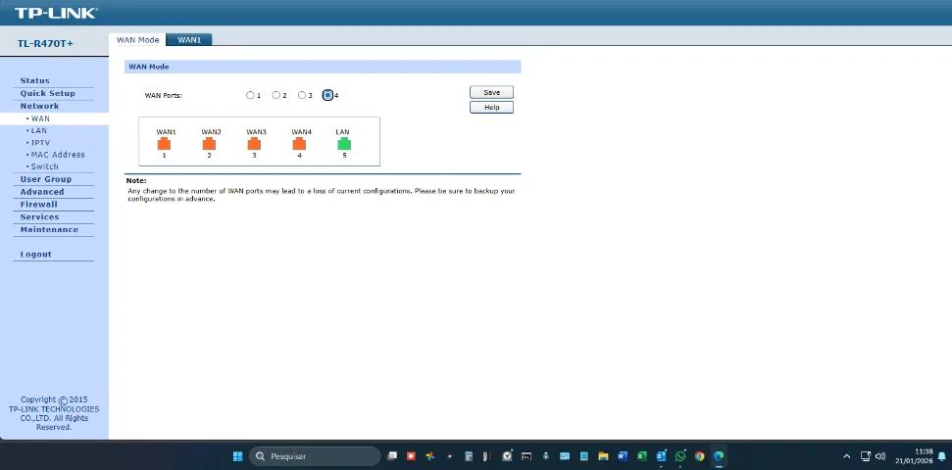Screen dimensions: 952x470
Task: Click the orange WAN2 port icon
Action: point(209,144)
